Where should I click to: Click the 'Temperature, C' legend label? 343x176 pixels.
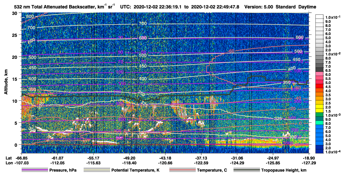(x=212, y=170)
